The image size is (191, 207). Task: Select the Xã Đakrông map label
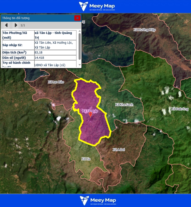180,109
